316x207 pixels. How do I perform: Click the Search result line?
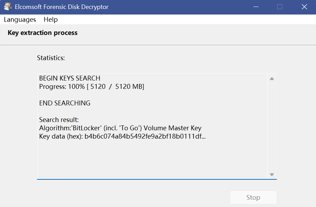(59, 120)
